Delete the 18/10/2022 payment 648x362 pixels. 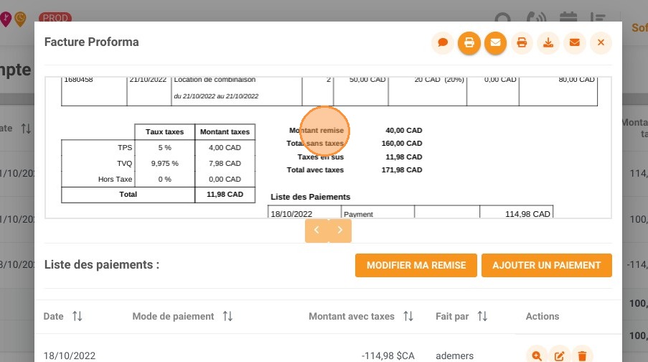(582, 356)
